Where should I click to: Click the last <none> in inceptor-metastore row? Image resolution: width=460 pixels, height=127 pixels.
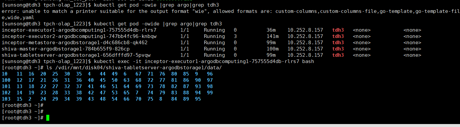(x=412, y=43)
